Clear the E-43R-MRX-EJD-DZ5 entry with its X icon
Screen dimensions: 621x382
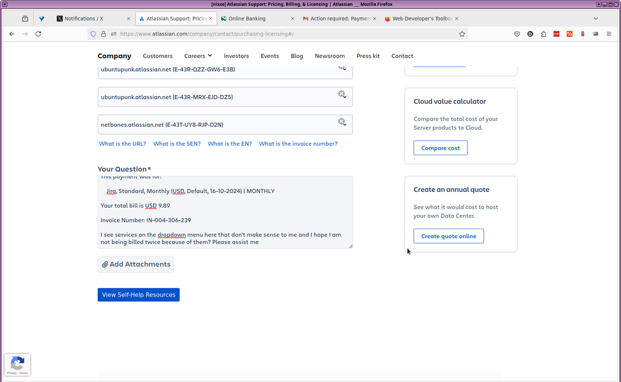(x=342, y=94)
